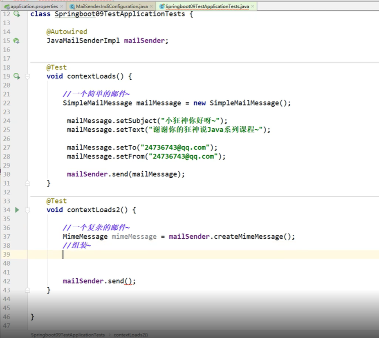This screenshot has width=379, height=338.
Task: Click the class name Springboot09TestApplicationTests on line 12
Action: point(120,14)
